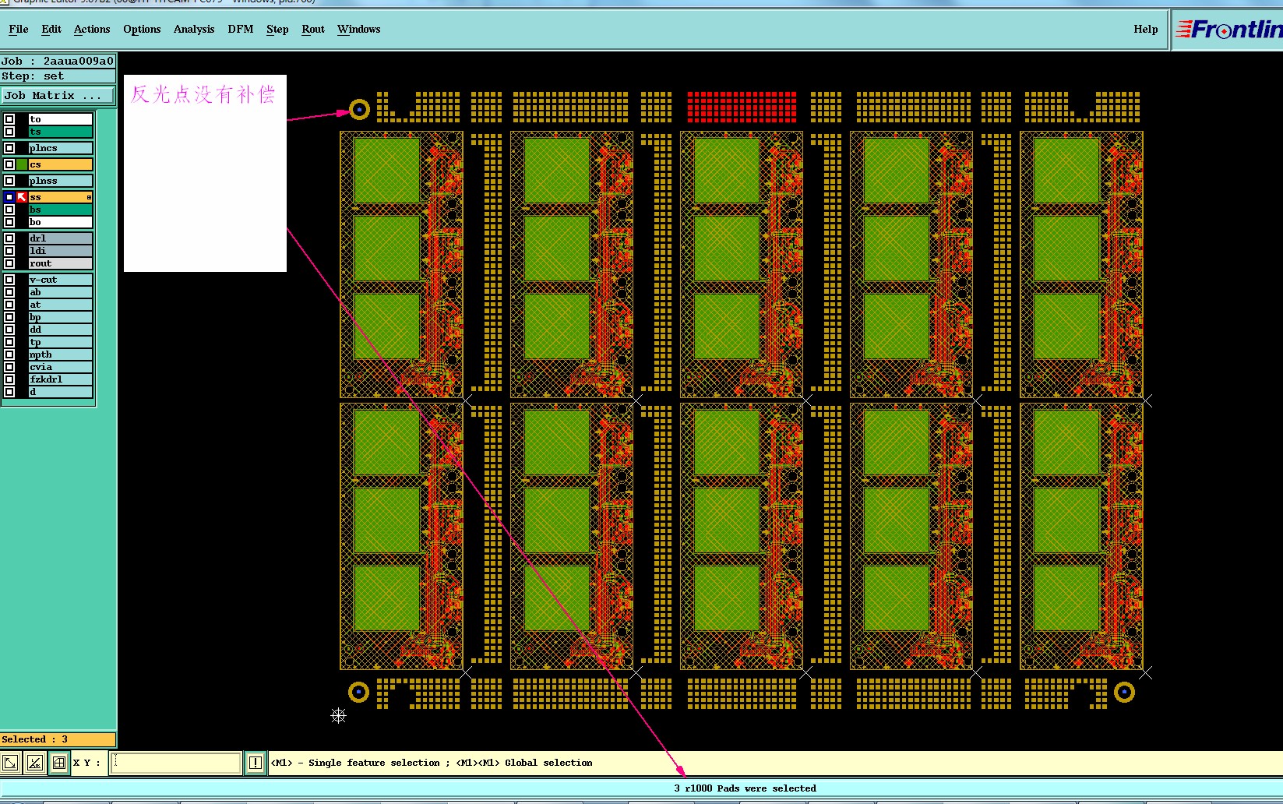Select layer name rout
1283x804 pixels.
coord(61,263)
